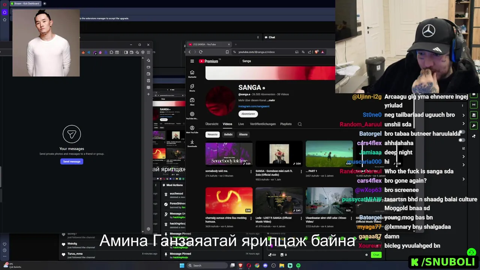Screen dimensions: 480x270
Task: Click 'eucliwood' mod action entry
Action: tap(174, 195)
